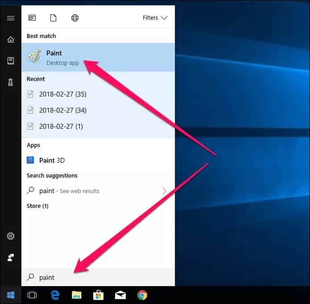Open Mail app from taskbar

coord(120,295)
